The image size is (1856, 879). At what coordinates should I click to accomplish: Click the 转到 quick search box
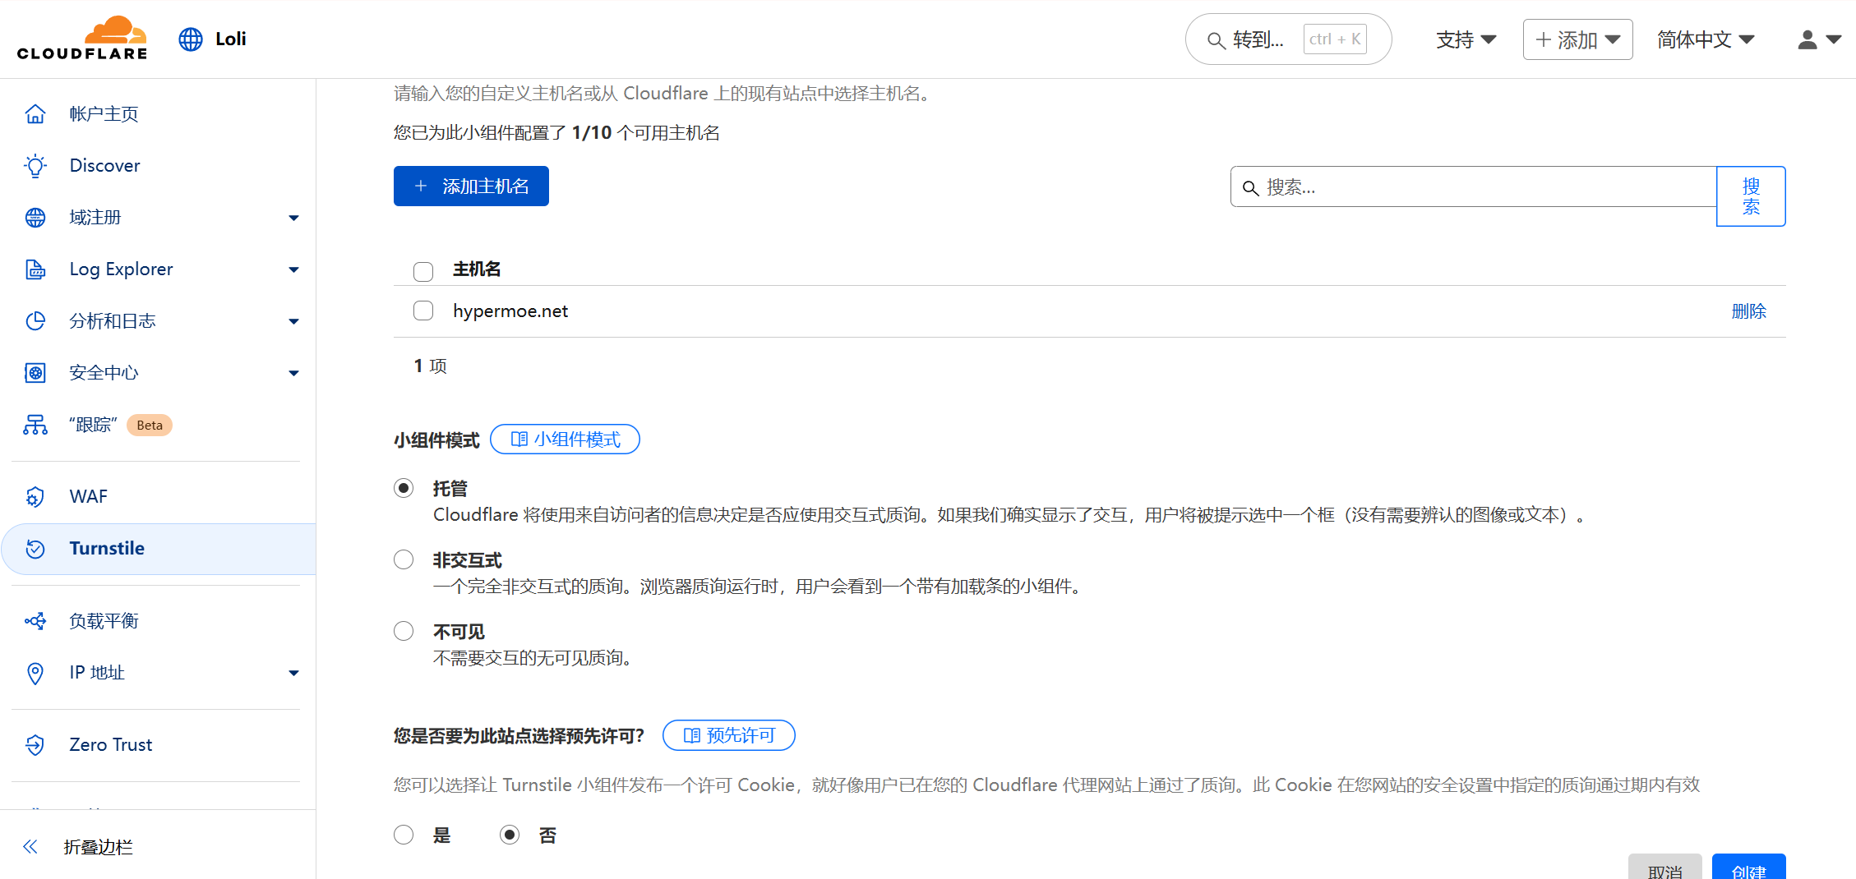pyautogui.click(x=1288, y=39)
